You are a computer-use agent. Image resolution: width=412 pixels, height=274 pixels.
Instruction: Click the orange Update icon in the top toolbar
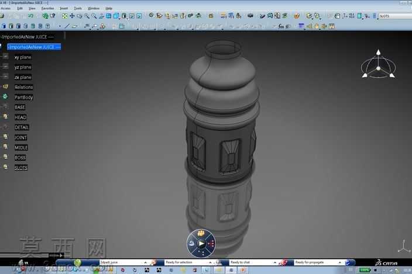[x=297, y=16]
